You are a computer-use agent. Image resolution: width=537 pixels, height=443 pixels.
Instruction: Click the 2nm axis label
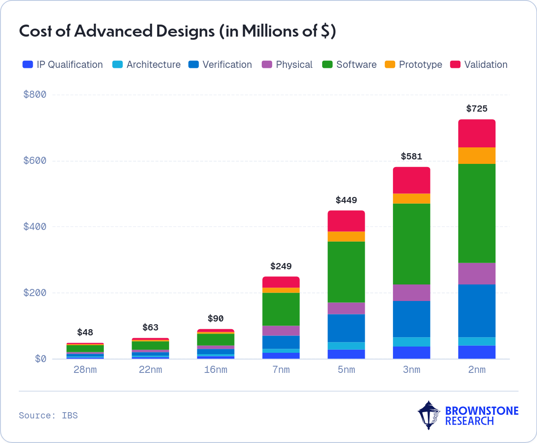pyautogui.click(x=477, y=370)
